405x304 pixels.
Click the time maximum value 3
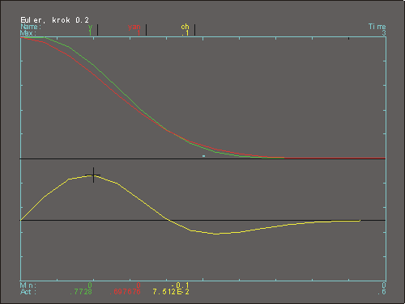click(384, 33)
